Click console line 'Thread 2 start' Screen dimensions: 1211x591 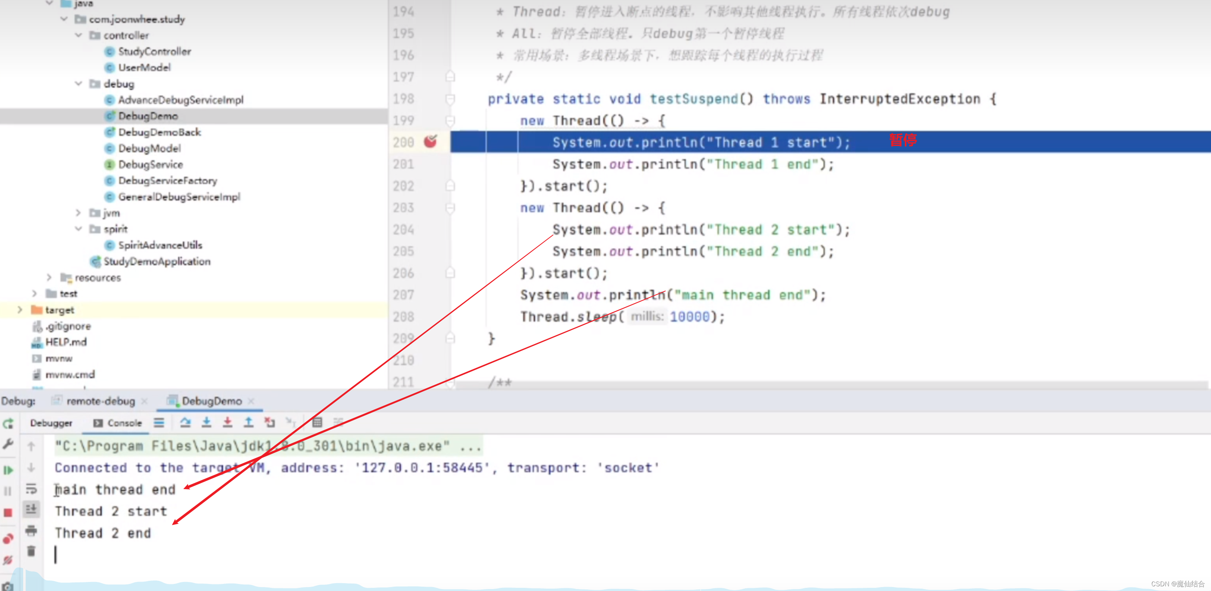(111, 511)
